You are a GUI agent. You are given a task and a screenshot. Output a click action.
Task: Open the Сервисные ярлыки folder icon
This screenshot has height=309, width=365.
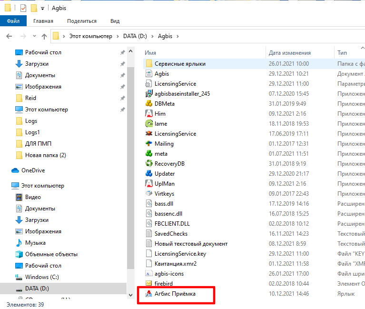point(149,64)
